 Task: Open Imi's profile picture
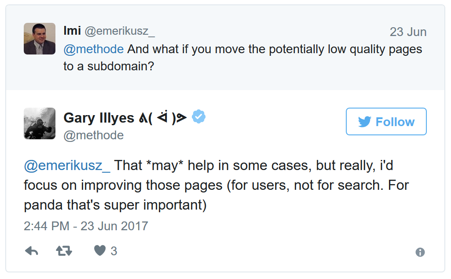click(x=40, y=39)
